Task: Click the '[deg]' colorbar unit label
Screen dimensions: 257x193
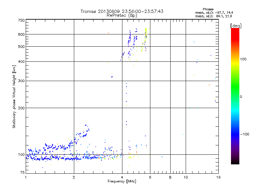Action: click(x=236, y=26)
